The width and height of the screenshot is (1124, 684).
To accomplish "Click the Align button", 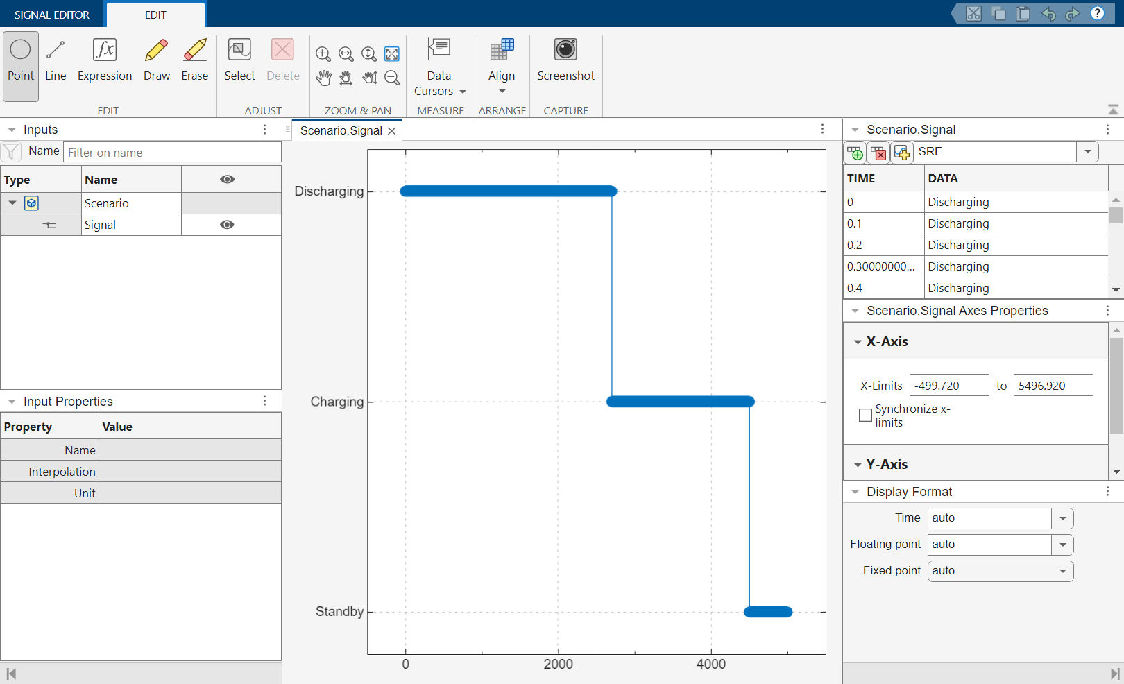I will 502,69.
